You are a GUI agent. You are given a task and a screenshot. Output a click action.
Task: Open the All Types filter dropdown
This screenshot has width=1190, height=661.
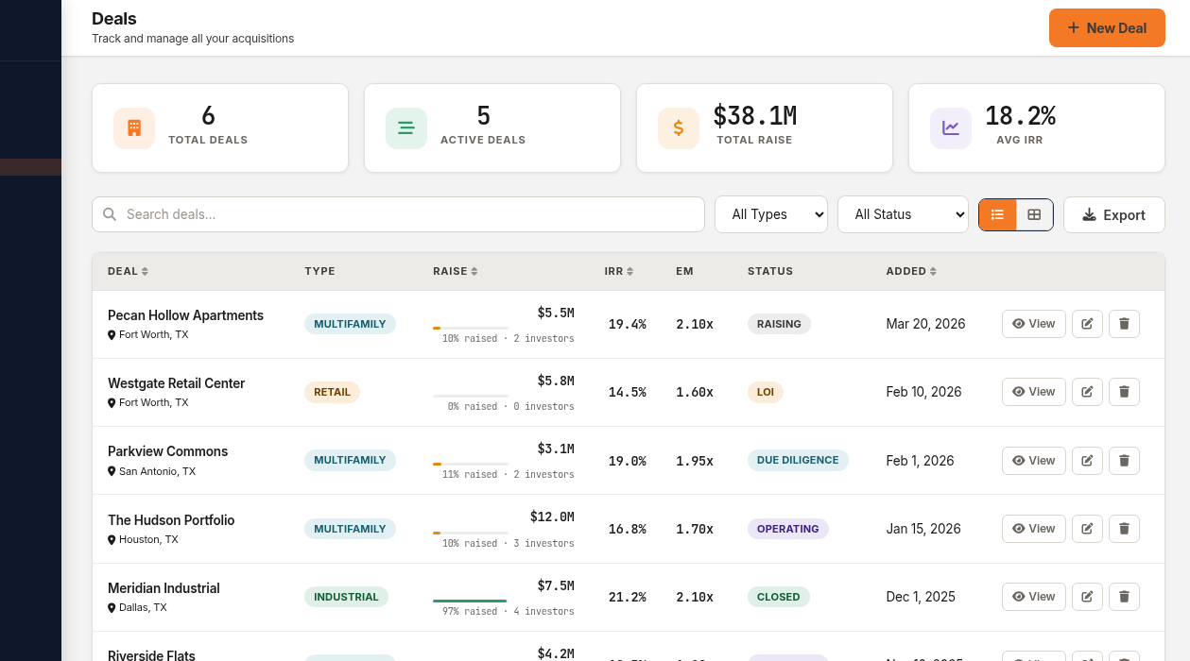770,214
